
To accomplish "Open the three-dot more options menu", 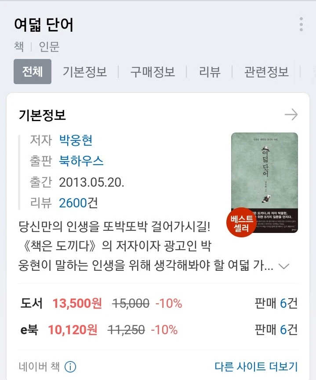I will click(301, 24).
